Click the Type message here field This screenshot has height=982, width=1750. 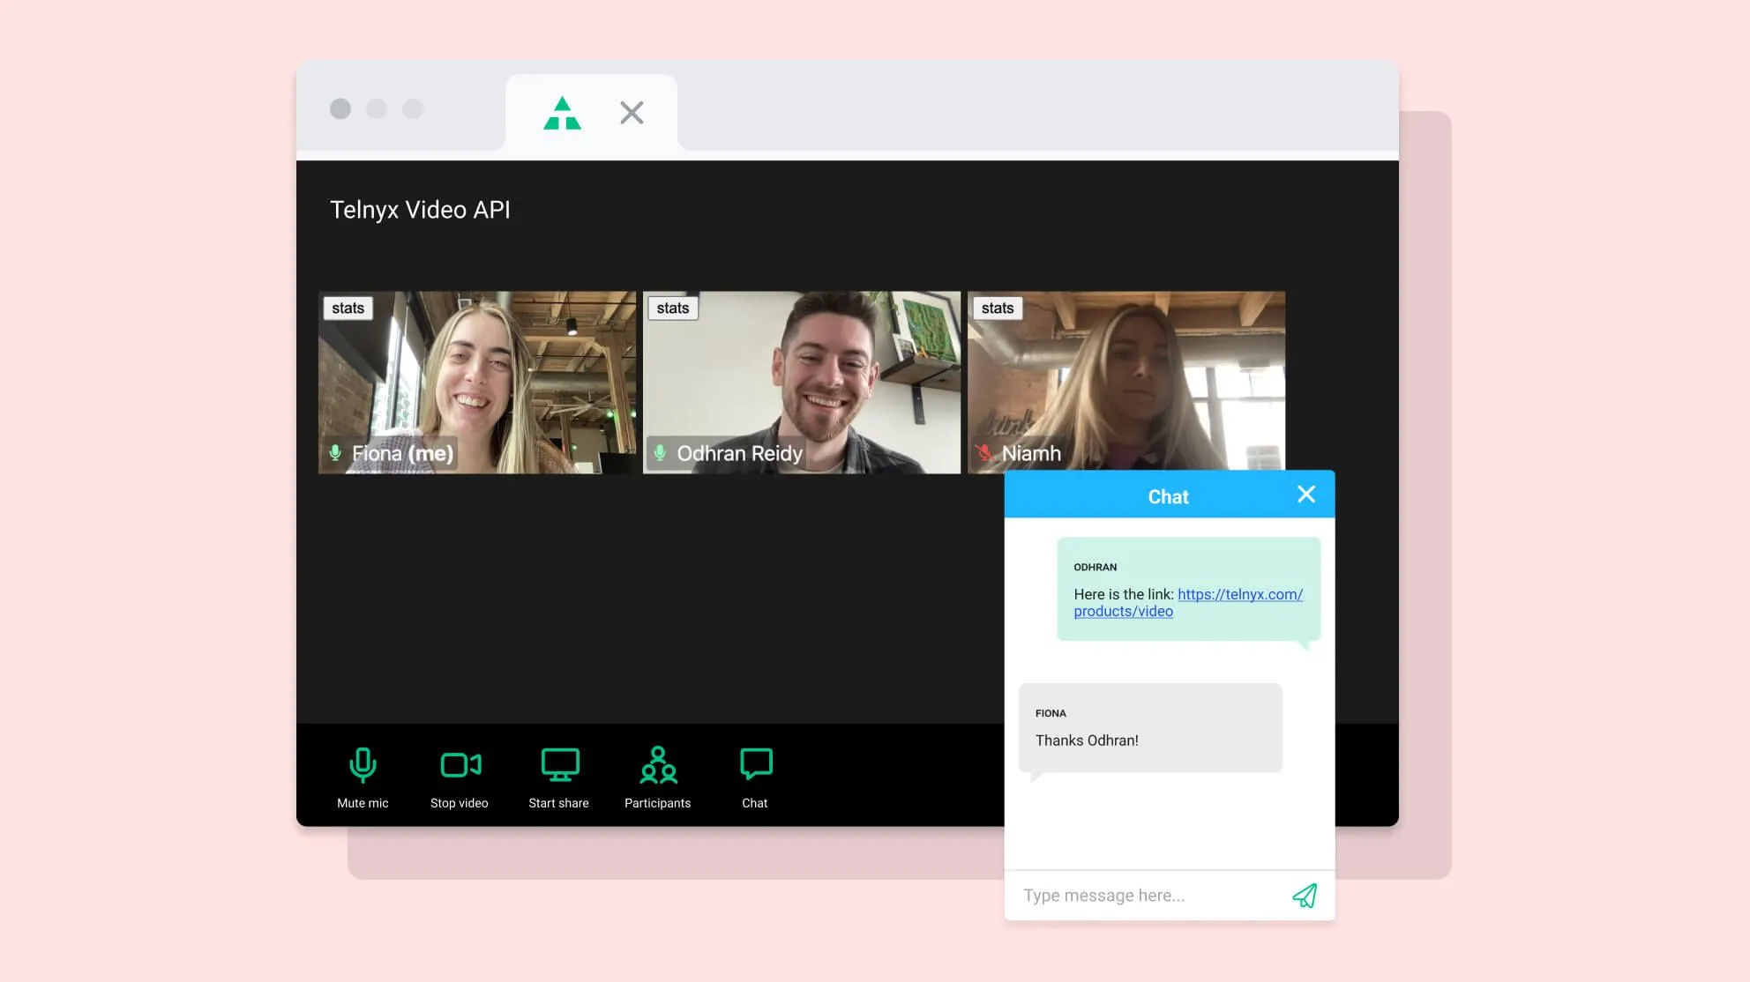click(x=1147, y=896)
